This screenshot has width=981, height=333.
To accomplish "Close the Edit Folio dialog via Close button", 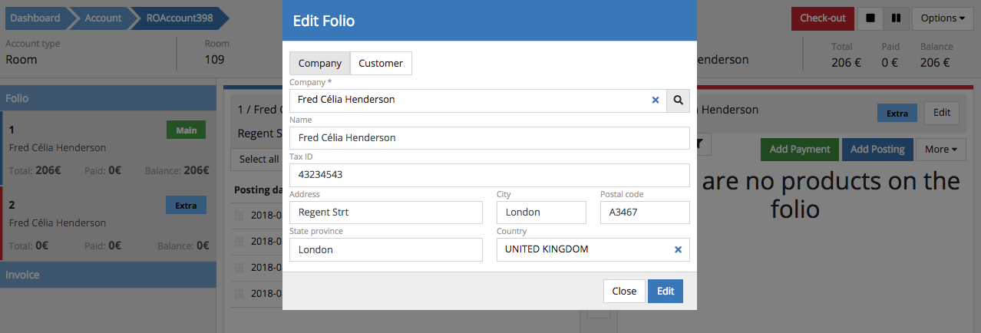I will click(x=624, y=292).
